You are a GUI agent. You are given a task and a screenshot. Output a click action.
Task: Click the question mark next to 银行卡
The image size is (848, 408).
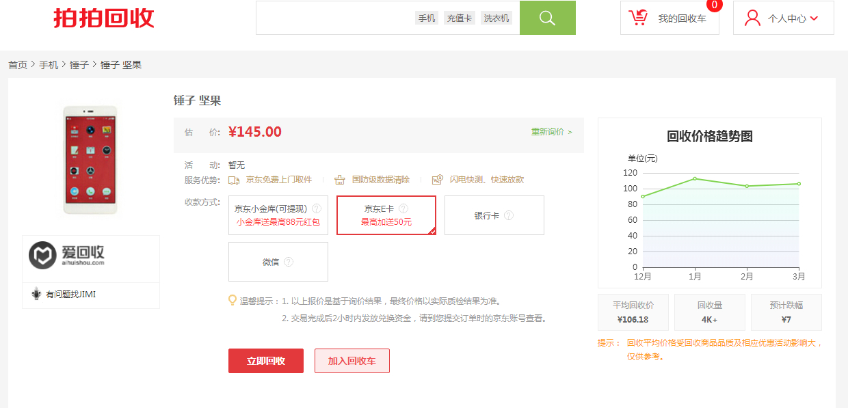click(x=508, y=215)
